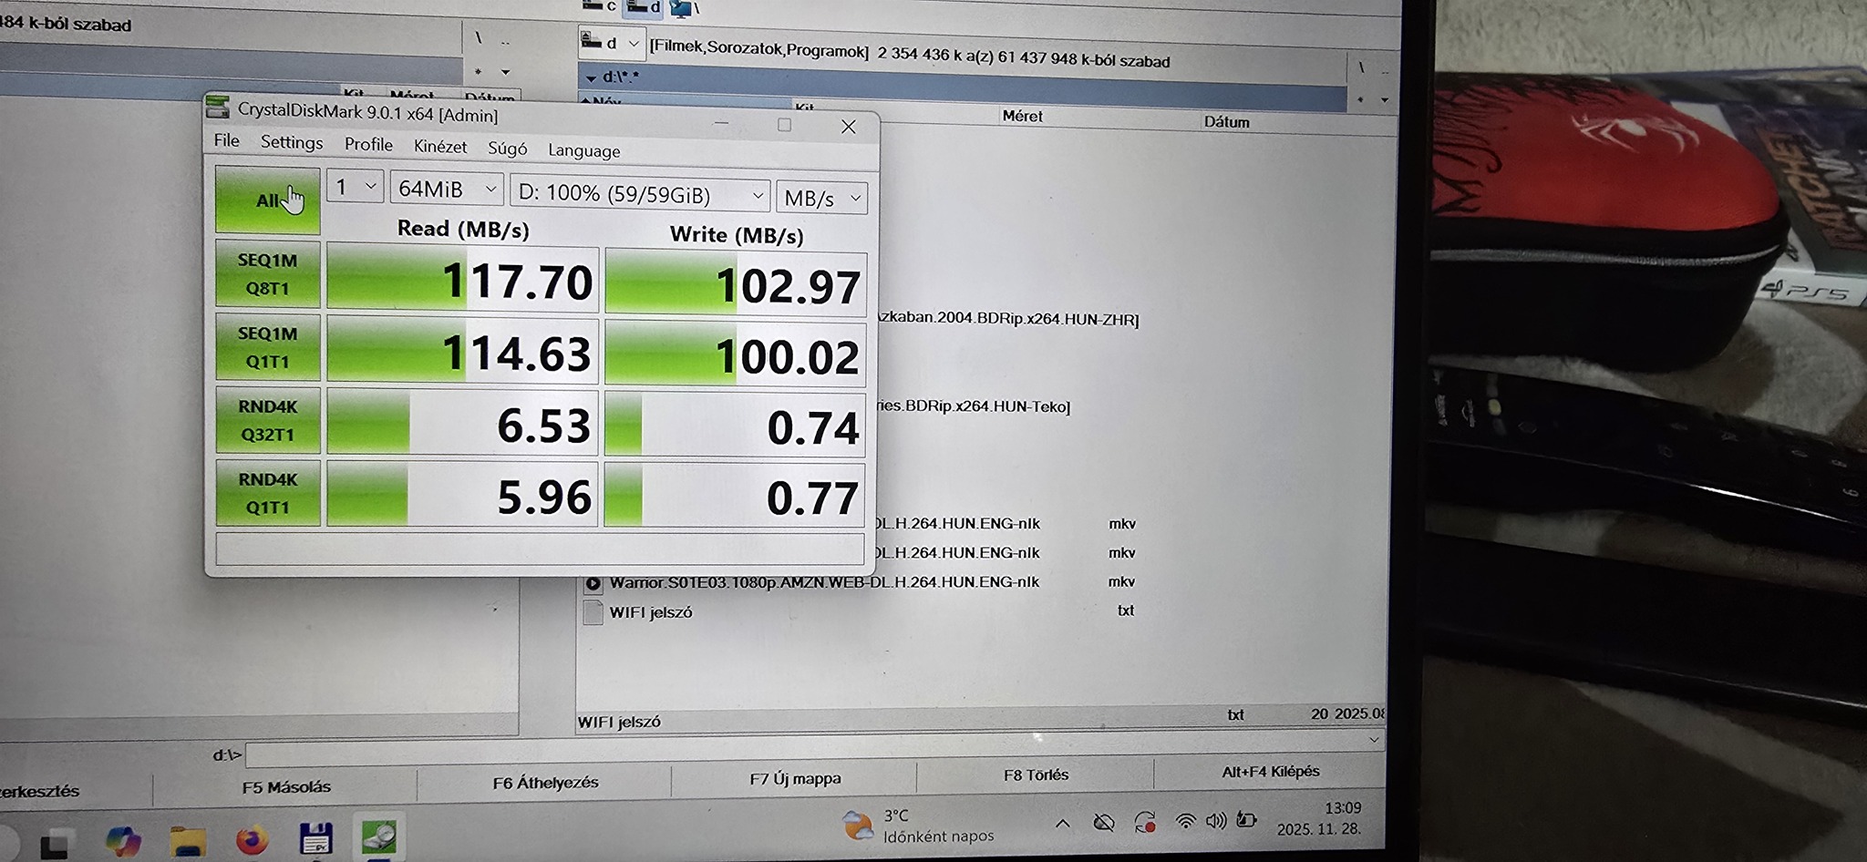The image size is (1867, 862).
Task: Run the SEQ1M Q8T1 test
Action: coord(268,273)
